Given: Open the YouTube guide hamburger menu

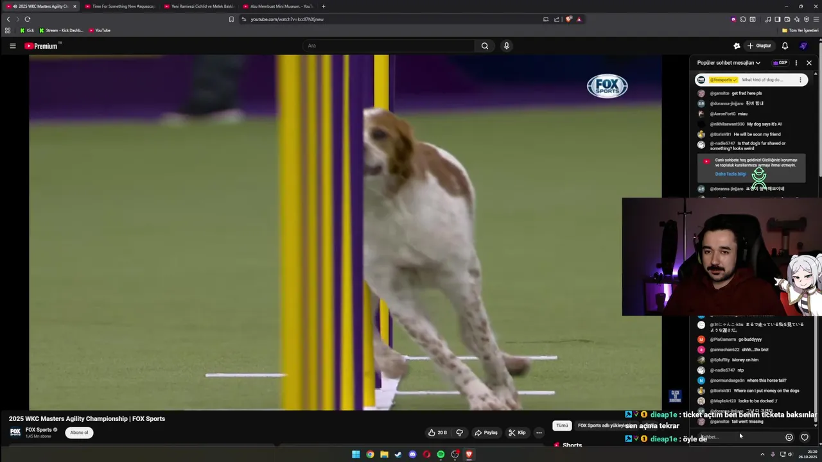Looking at the screenshot, I should [x=12, y=46].
